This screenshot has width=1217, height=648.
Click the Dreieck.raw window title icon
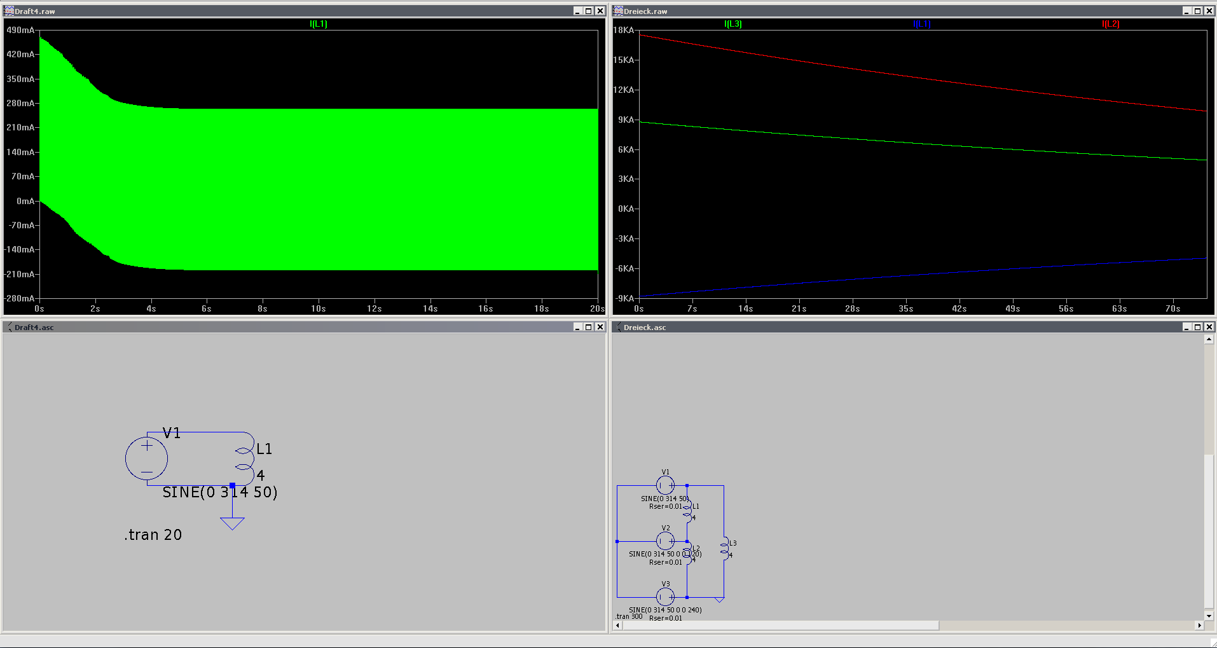click(618, 11)
